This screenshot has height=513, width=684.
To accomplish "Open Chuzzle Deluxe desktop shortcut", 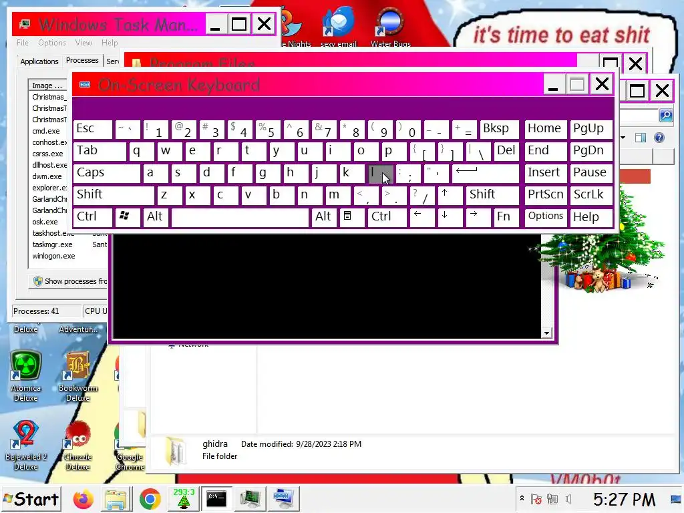I will coord(78,445).
